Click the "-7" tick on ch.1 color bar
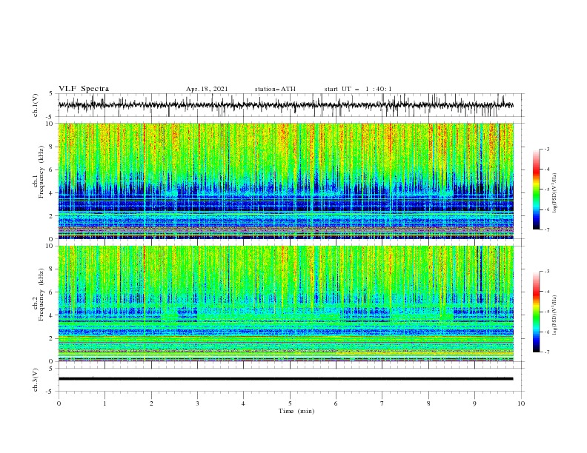Screen dimensions: 587x453 coord(546,229)
